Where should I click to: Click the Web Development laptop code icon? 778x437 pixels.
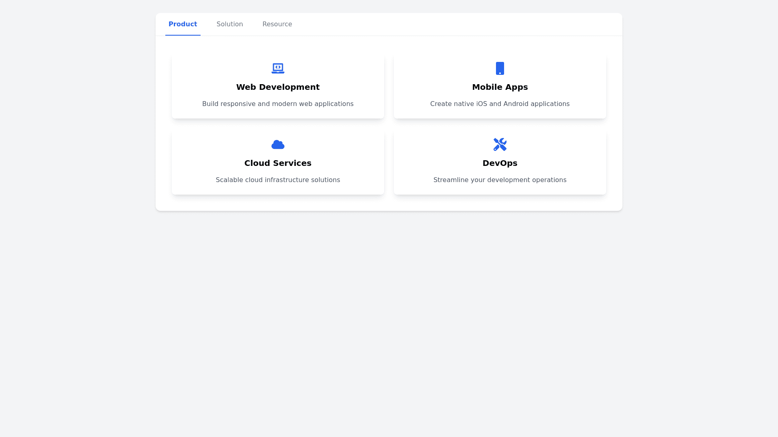coord(278,68)
